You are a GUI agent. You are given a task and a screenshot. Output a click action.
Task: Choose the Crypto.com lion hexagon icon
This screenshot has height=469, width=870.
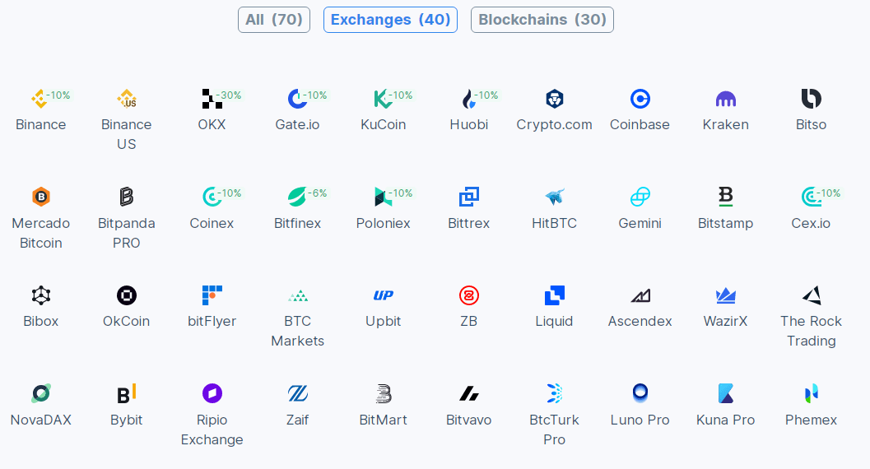[x=554, y=99]
